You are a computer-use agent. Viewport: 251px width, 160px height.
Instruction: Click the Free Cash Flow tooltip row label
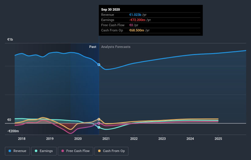click(x=113, y=25)
